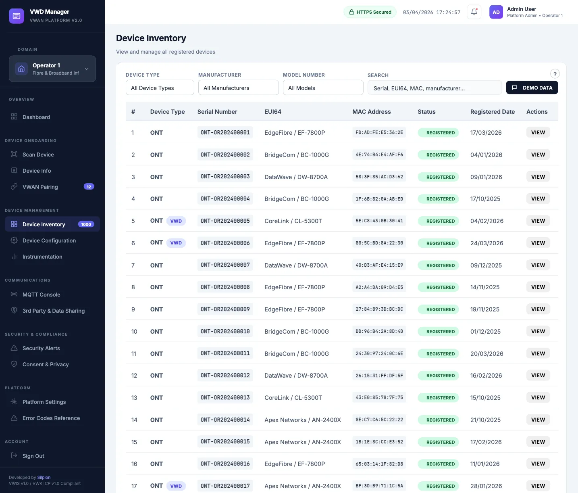This screenshot has height=493, width=578.
Task: Click the MQTT Console broadcast icon
Action: pyautogui.click(x=14, y=295)
